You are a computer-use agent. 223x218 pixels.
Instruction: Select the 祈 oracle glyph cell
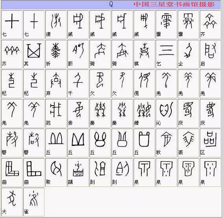point(56,54)
